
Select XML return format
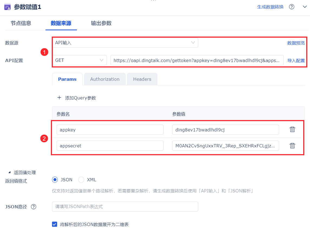81,180
